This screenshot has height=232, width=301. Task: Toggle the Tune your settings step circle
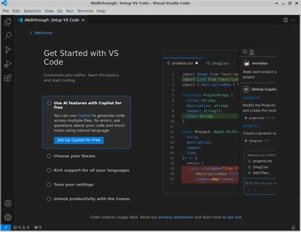[49, 184]
